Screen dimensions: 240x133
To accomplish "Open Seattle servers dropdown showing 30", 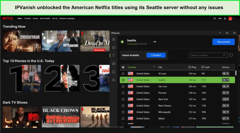I will [x=225, y=80].
